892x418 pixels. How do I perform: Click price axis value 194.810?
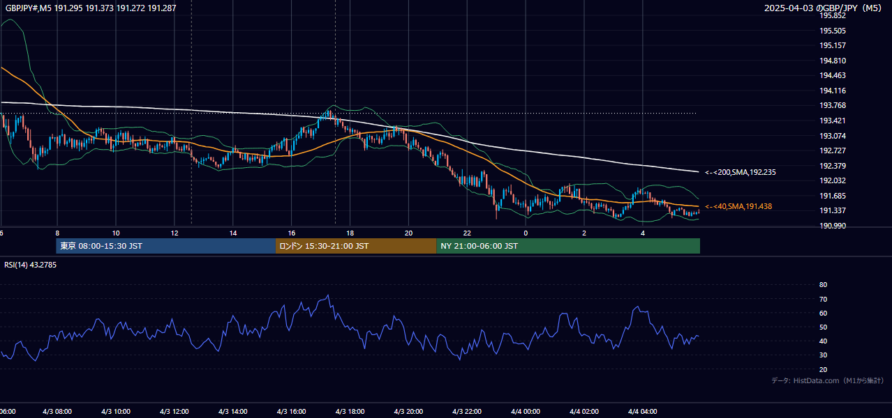[x=833, y=61]
